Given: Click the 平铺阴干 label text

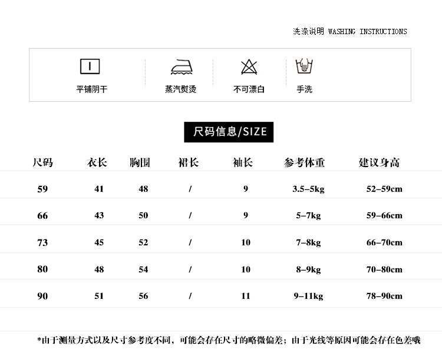Looking at the screenshot, I should [x=91, y=89].
